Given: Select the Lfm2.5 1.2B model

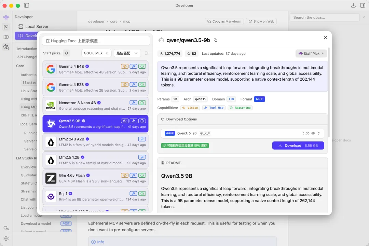Looking at the screenshot, I should coord(96,160).
